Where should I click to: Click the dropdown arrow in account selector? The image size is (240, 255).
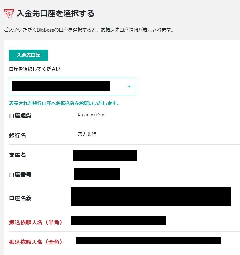tap(129, 86)
